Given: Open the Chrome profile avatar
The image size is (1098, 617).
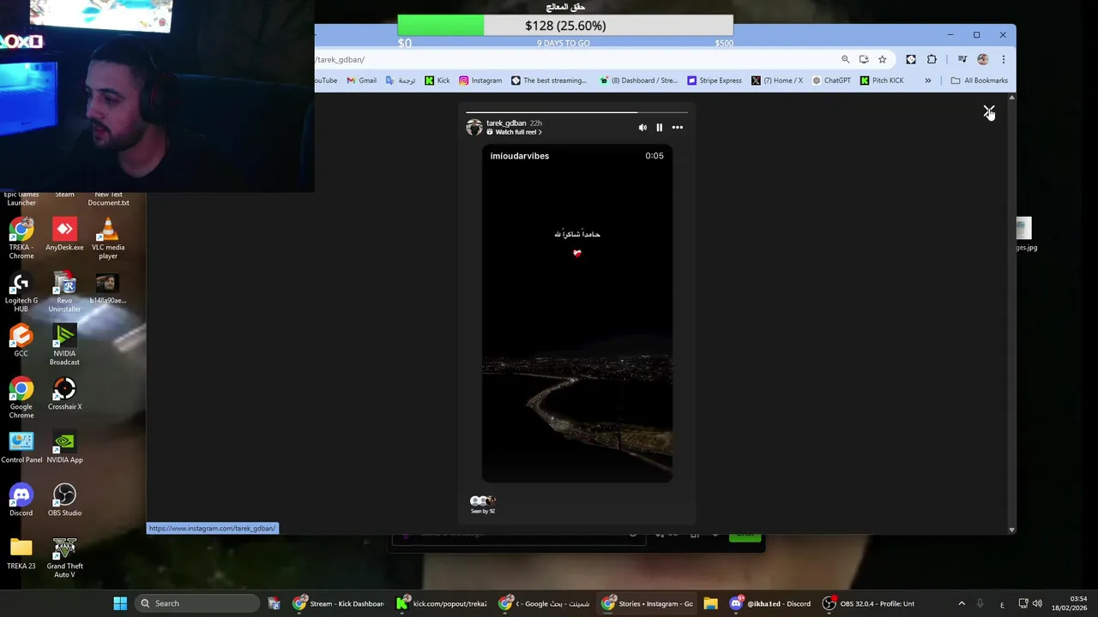Looking at the screenshot, I should tap(983, 59).
